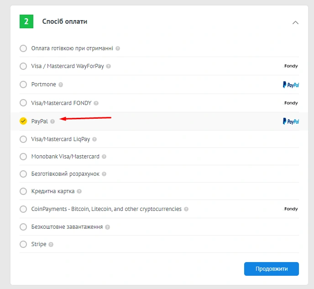This screenshot has width=314, height=289.
Task: Click help icon beside Stripe option
Action: pos(51,244)
